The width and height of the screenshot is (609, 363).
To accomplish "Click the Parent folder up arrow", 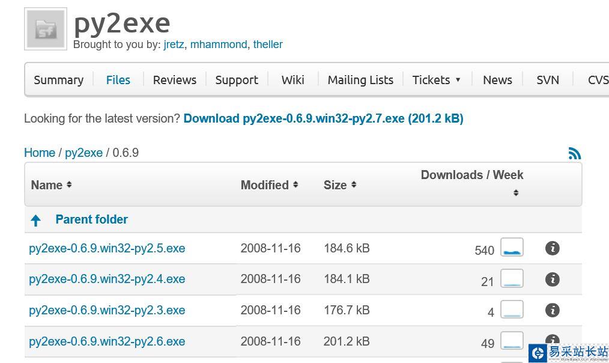I will tap(36, 221).
